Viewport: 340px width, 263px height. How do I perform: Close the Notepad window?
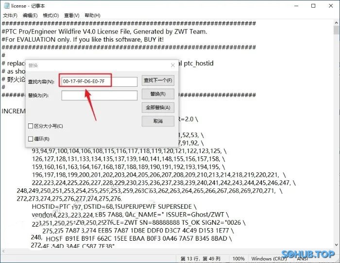coord(331,6)
